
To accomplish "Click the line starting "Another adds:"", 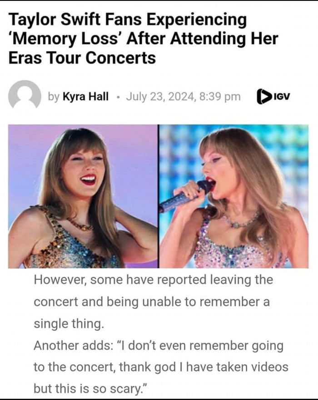I will coord(159,346).
